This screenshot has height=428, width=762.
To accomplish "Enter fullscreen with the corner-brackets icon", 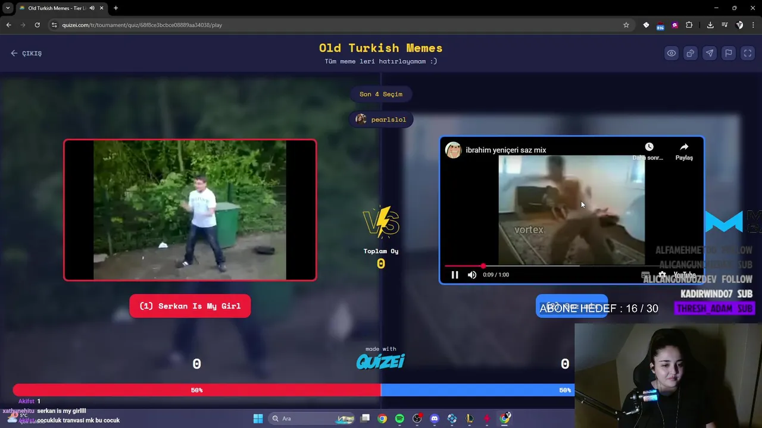I will pyautogui.click(x=748, y=53).
